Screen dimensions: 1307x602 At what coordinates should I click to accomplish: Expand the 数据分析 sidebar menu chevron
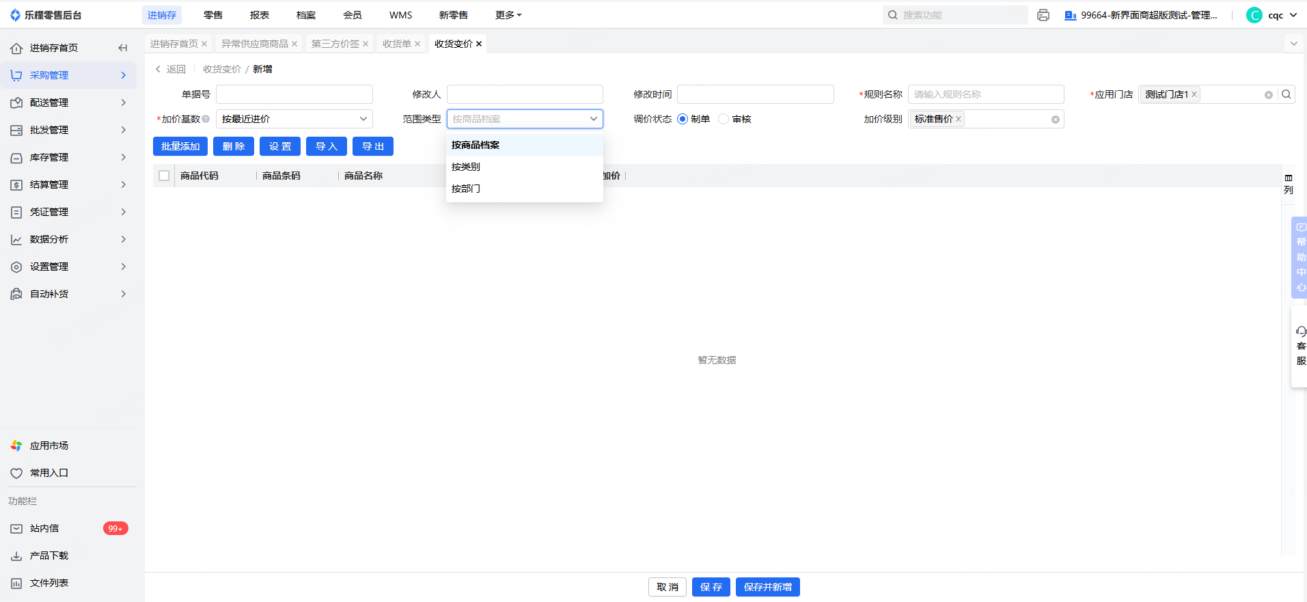[124, 239]
